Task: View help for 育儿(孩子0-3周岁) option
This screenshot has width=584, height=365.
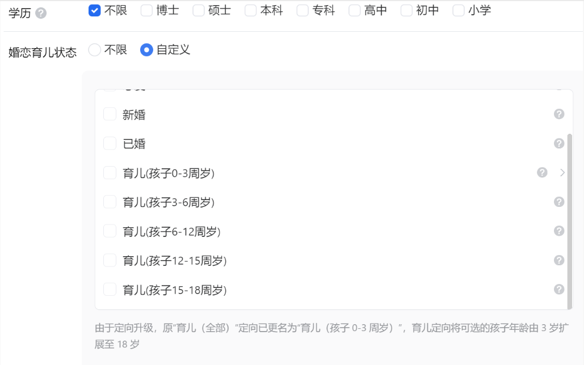Action: click(x=543, y=172)
